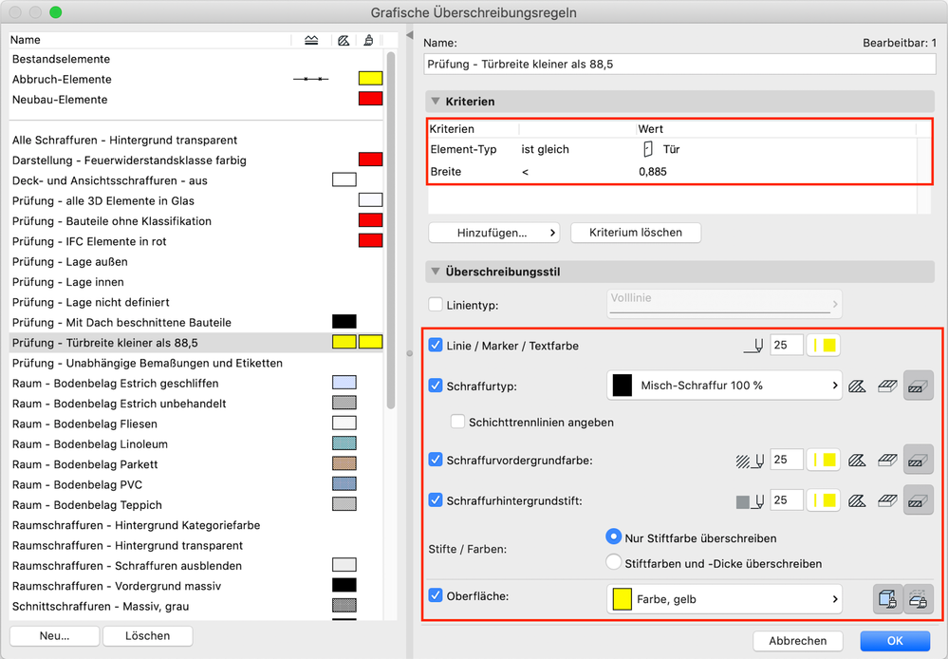Click the surface override column header icon
Screen dimensions: 948x659
pos(369,41)
